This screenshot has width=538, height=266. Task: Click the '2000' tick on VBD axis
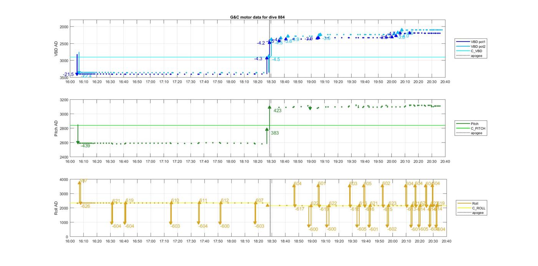click(x=64, y=27)
